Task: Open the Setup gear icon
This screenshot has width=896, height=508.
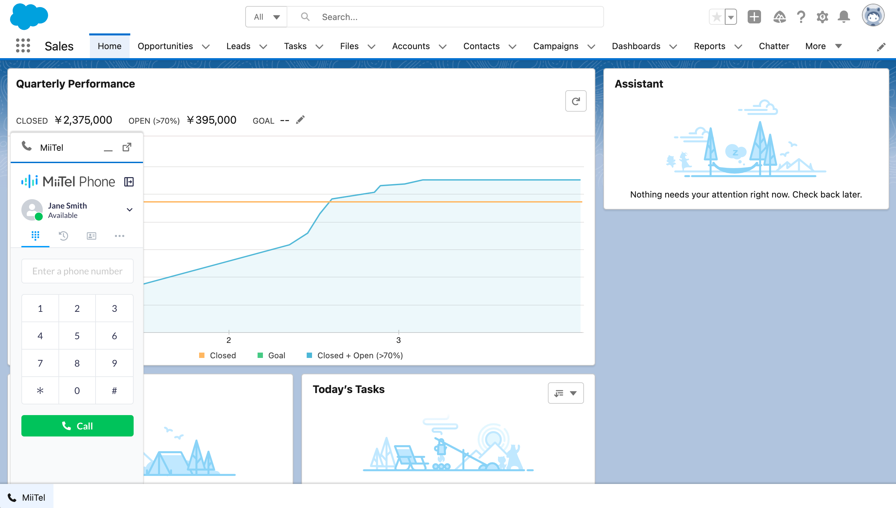Action: coord(823,17)
